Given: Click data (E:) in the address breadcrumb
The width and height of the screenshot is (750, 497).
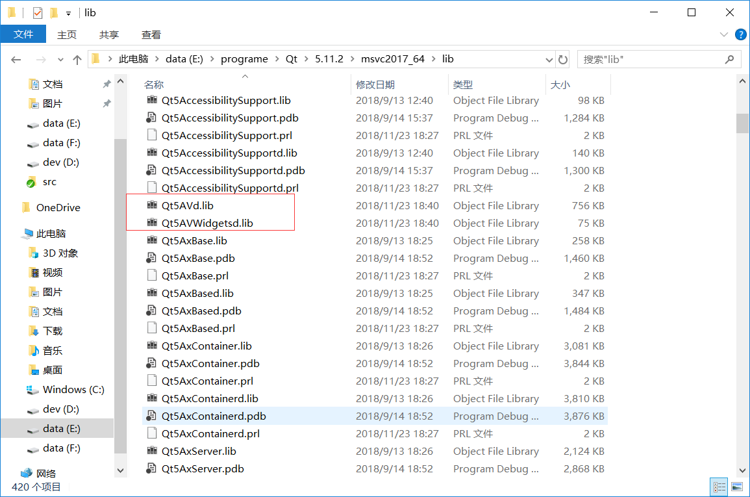Looking at the screenshot, I should tap(184, 59).
